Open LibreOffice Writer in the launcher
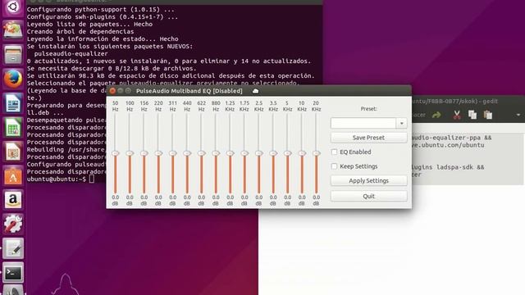This screenshot has width=525, height=295. 13,103
